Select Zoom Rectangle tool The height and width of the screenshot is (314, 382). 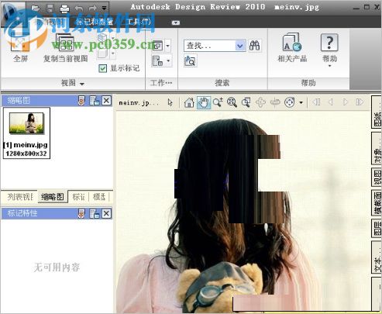pos(246,102)
